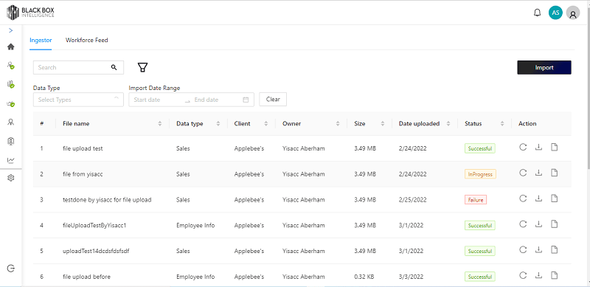Sort by File name column

pos(159,123)
